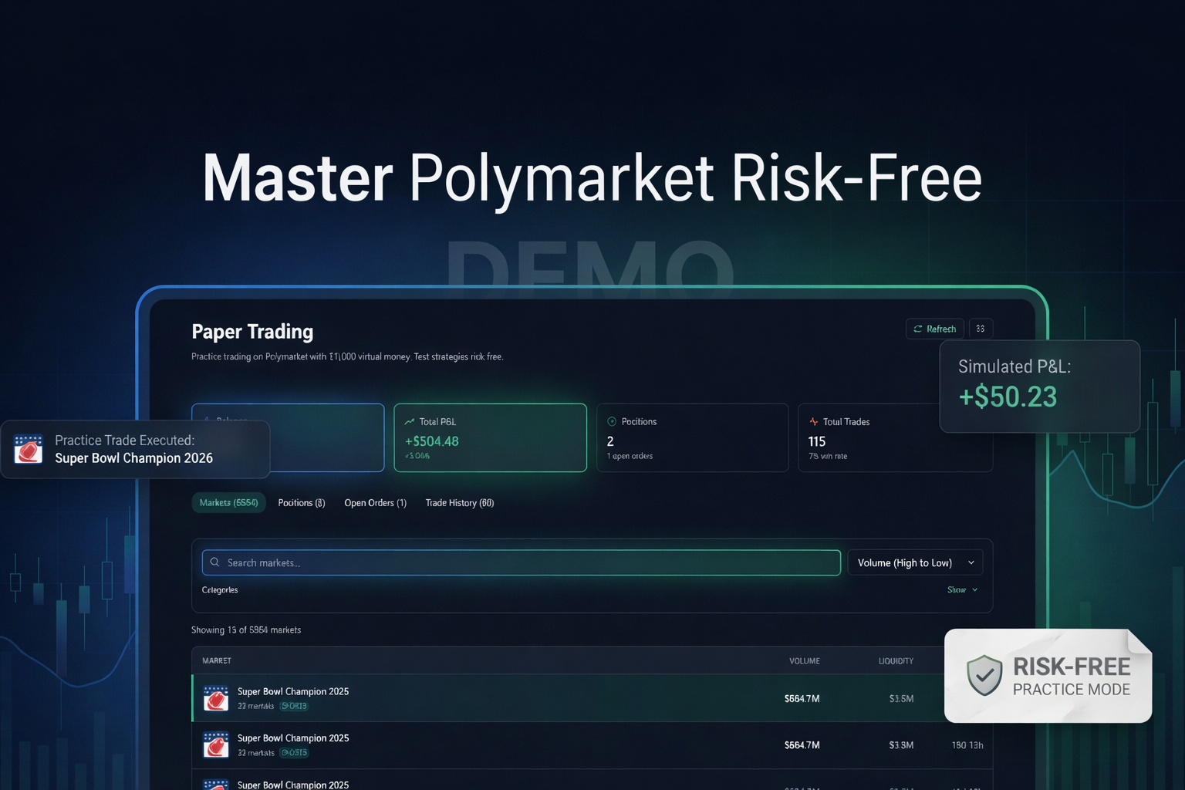Click the refresh circular arrow icon
Screen dimensions: 1185x790
coord(918,329)
